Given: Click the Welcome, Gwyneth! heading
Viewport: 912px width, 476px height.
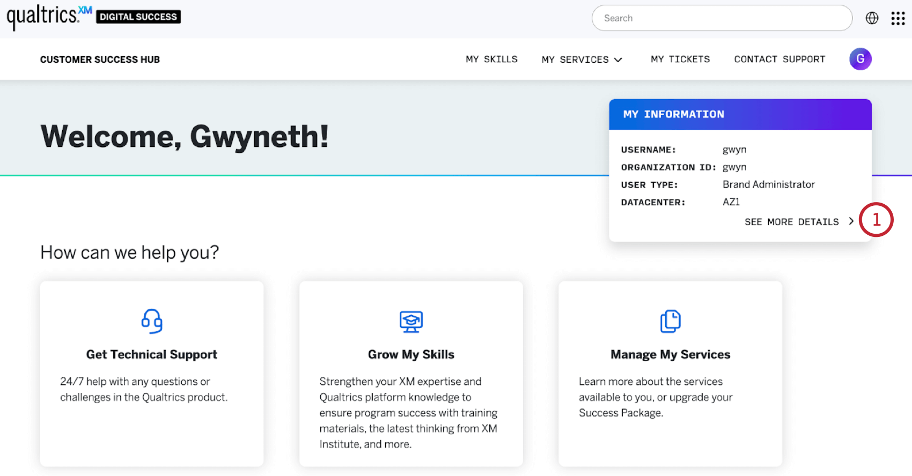Looking at the screenshot, I should (x=185, y=136).
